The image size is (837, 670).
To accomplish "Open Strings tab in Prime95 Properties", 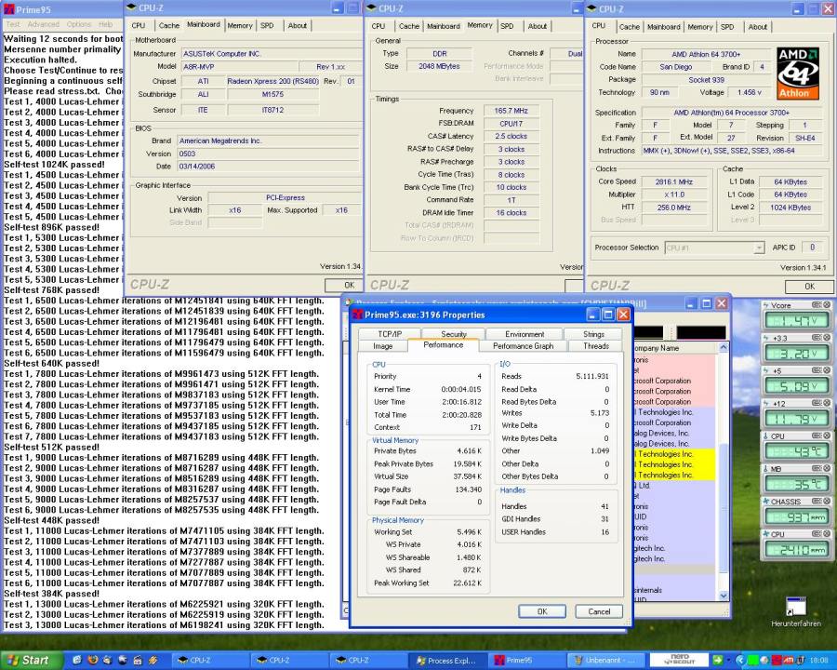I will pos(593,334).
